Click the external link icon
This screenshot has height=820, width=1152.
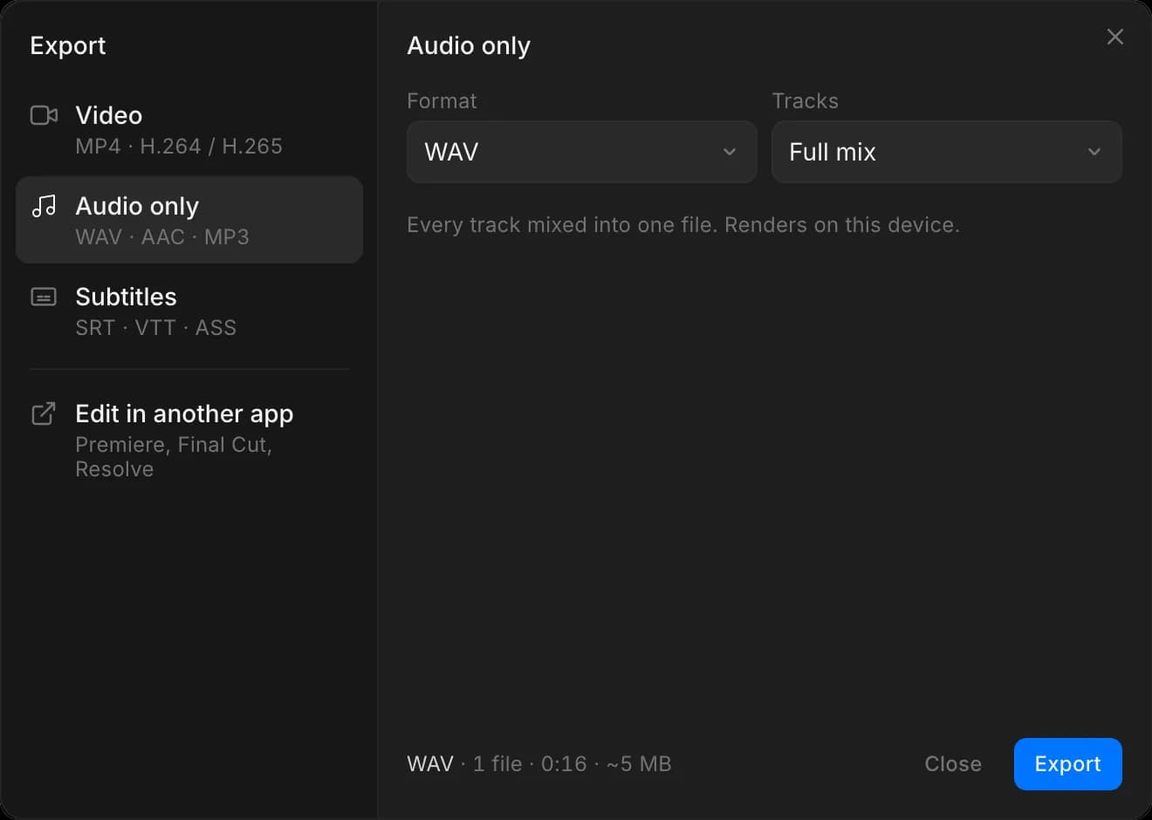click(44, 413)
